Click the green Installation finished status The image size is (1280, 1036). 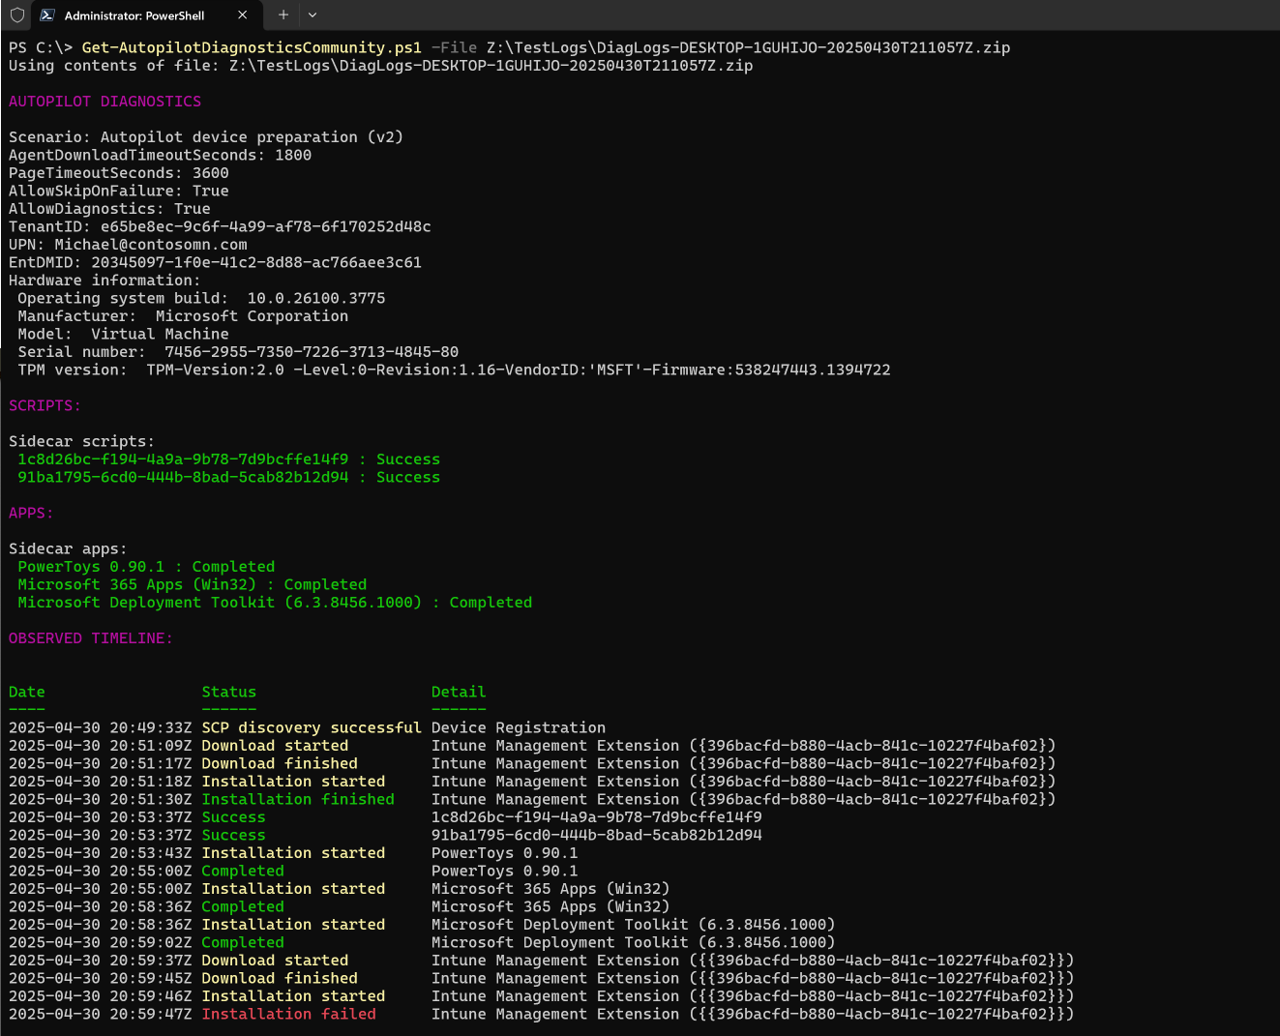297,799
